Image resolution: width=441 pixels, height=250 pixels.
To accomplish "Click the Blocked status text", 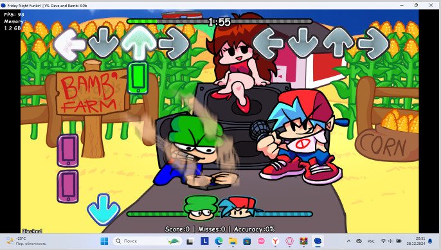I will pyautogui.click(x=32, y=231).
